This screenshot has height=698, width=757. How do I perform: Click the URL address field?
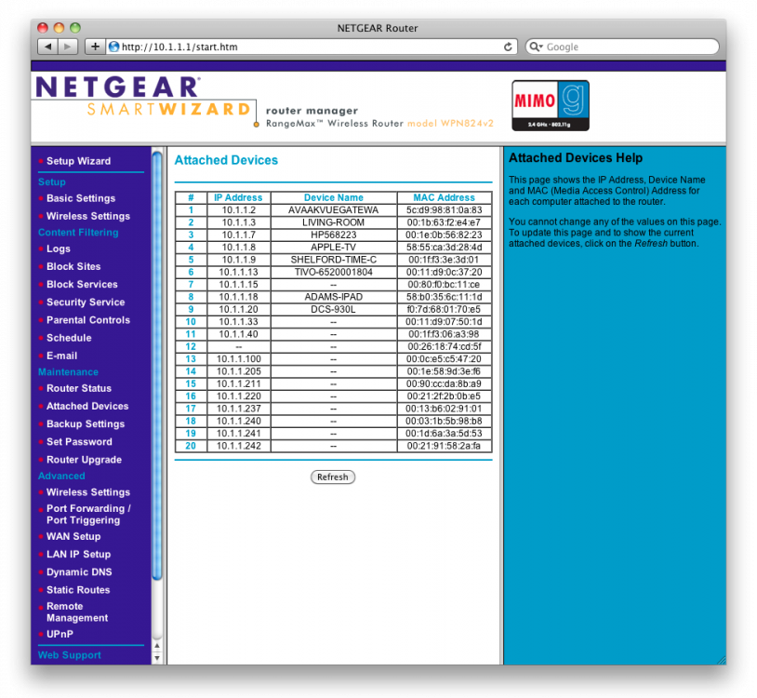click(307, 47)
